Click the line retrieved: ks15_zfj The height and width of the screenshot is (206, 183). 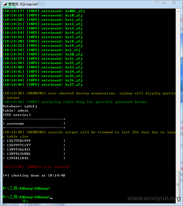tap(42, 37)
